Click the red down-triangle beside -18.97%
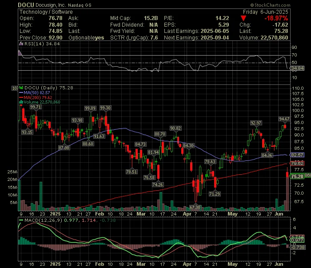 click(243, 19)
